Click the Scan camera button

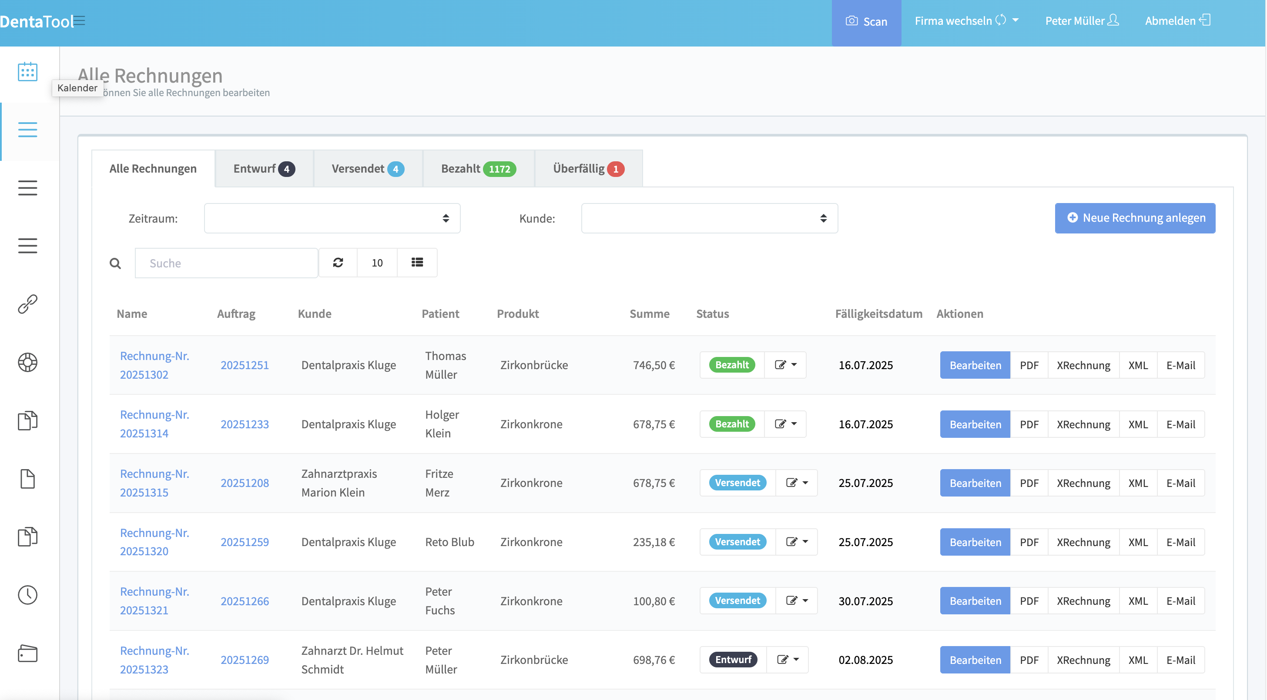(x=866, y=22)
